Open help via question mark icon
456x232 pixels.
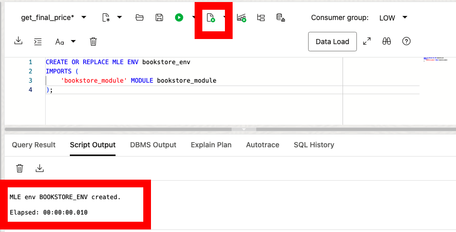[406, 42]
